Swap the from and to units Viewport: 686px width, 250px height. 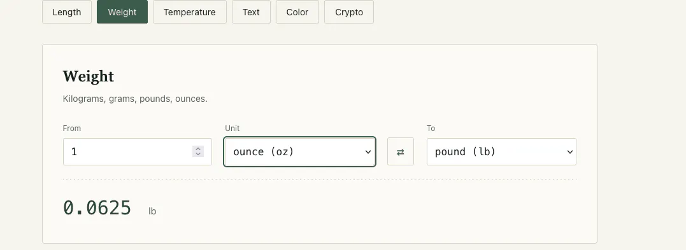(x=400, y=151)
